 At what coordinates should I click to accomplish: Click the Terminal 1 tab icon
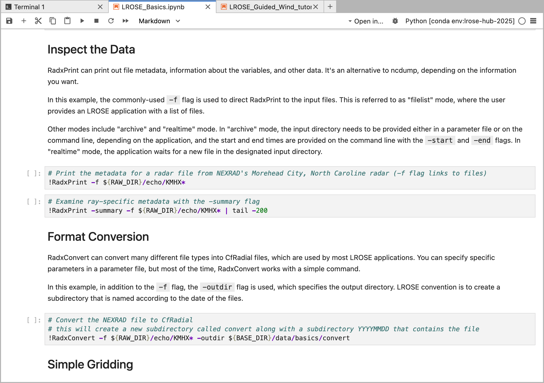(9, 7)
